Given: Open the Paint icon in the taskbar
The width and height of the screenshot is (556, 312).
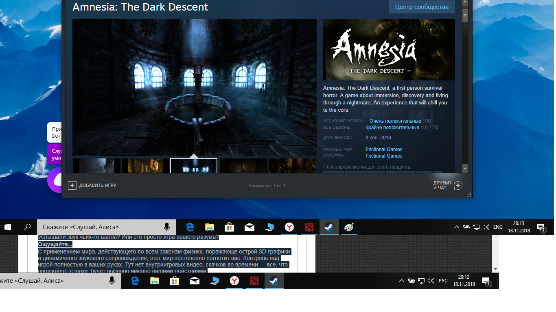Looking at the screenshot, I should pos(349,227).
